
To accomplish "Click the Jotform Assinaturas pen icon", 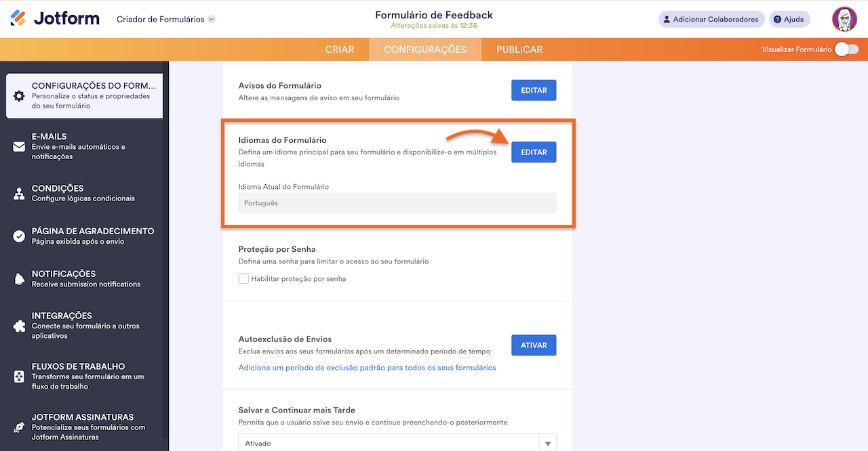I will coord(19,427).
